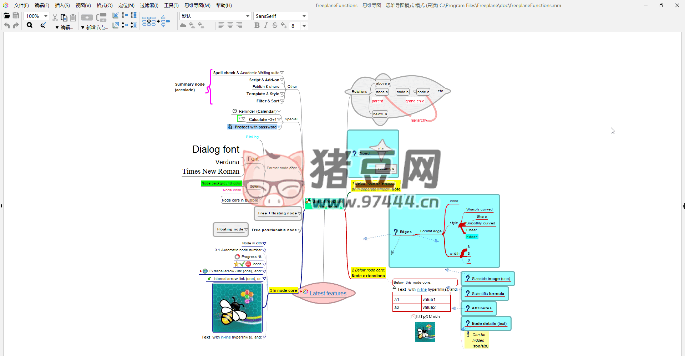
Task: Click the center text alignment icon
Action: pos(230,25)
